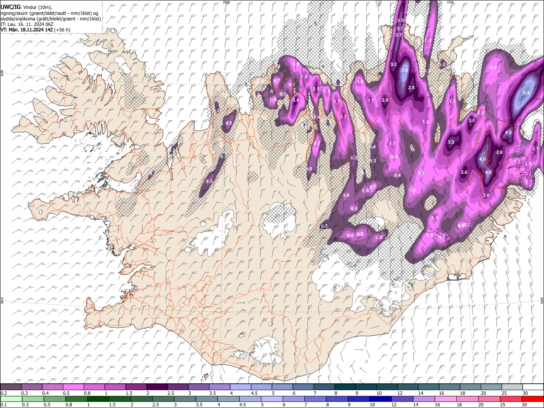The width and height of the screenshot is (544, 408).
Task: Click the snow legend swatch between 2.5 and 3
Action: tap(178, 387)
